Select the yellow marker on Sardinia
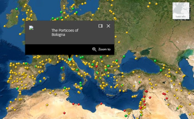 click(63, 78)
